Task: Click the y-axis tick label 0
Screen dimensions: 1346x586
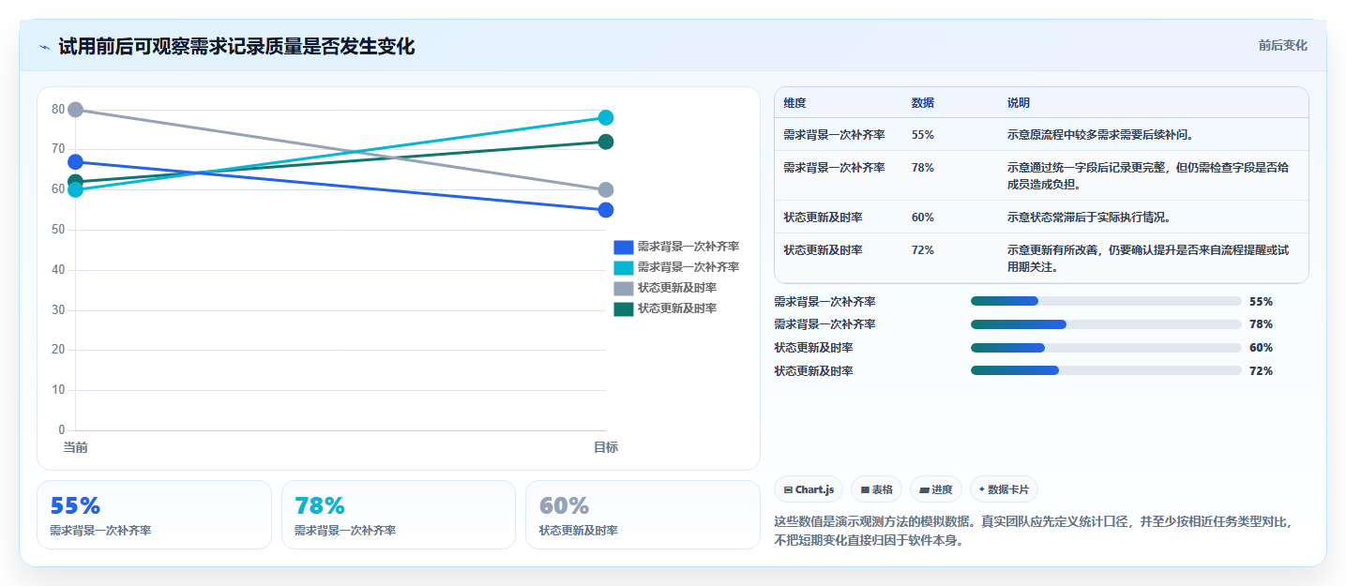Action: [62, 430]
